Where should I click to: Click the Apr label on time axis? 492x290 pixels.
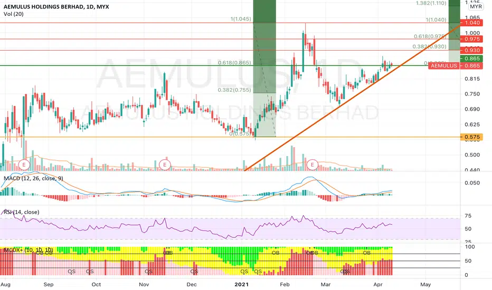378,284
